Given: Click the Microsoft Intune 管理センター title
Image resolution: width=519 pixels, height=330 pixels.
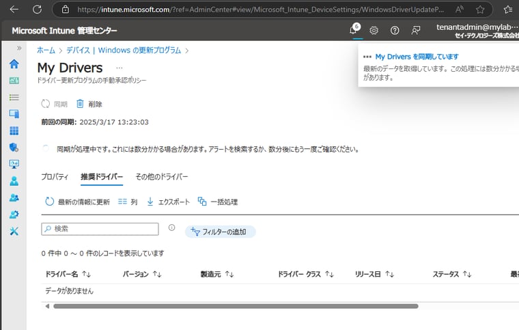Looking at the screenshot, I should tap(65, 31).
